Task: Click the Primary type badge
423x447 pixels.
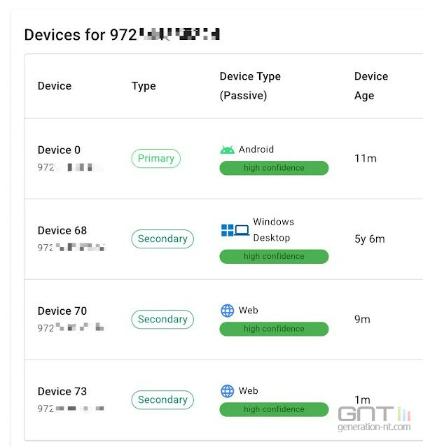Action: pyautogui.click(x=155, y=158)
